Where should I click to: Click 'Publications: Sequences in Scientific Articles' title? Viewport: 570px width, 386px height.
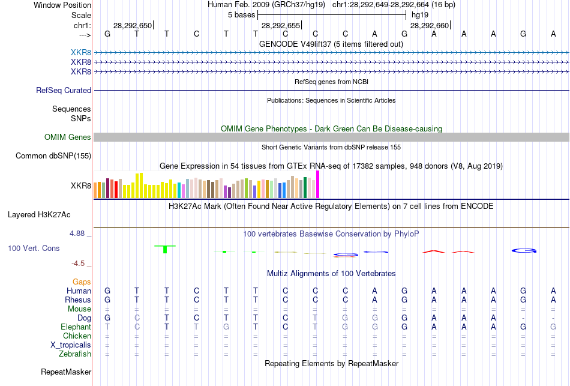pos(331,100)
